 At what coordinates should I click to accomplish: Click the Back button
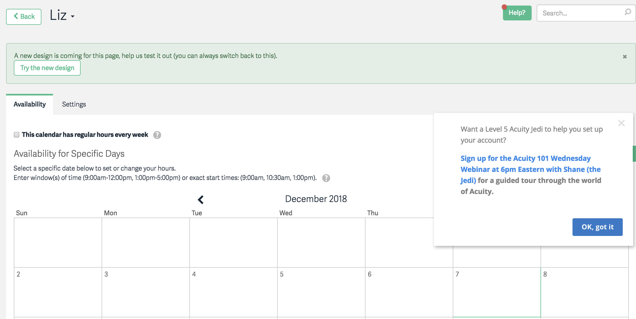(x=24, y=17)
